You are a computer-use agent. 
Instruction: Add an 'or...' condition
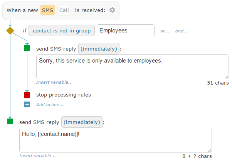tap(165, 31)
